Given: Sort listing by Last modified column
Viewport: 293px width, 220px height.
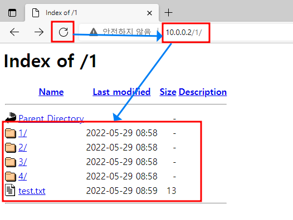Looking at the screenshot, I should pyautogui.click(x=121, y=92).
